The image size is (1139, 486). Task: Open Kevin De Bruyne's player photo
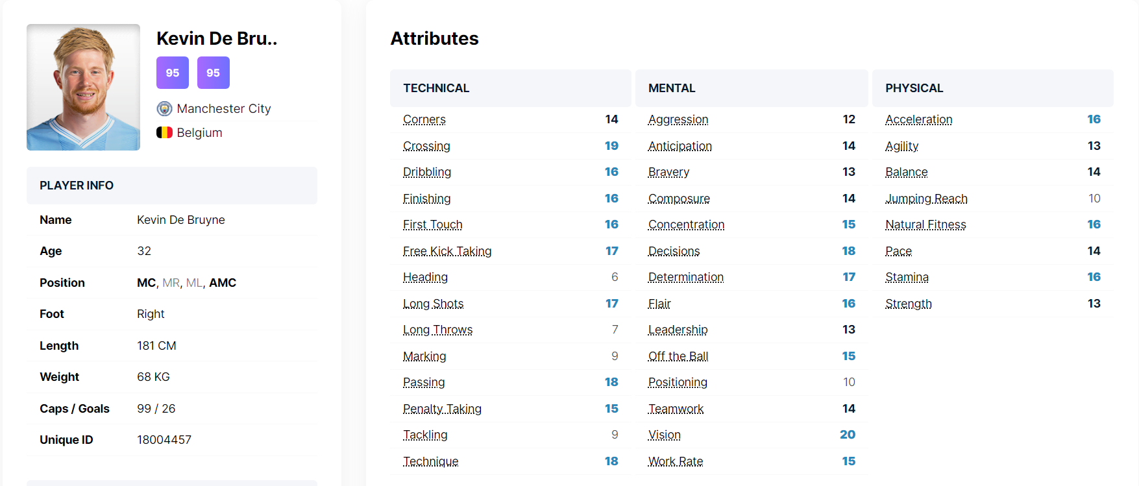[x=83, y=87]
